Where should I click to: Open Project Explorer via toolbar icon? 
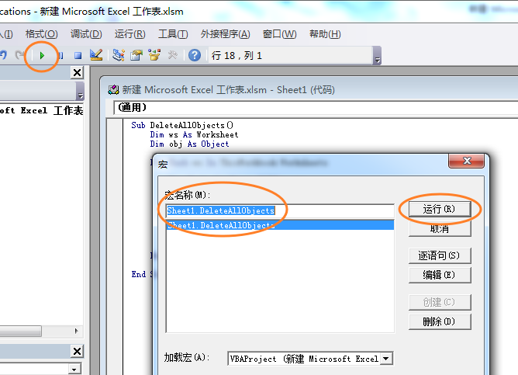119,55
